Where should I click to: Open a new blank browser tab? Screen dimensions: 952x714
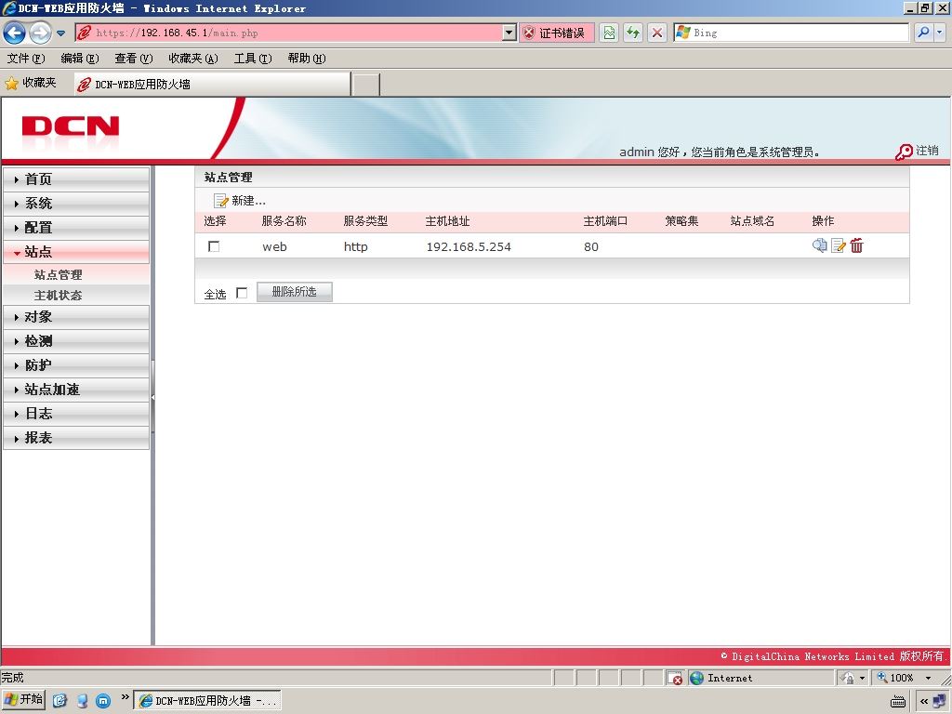366,85
